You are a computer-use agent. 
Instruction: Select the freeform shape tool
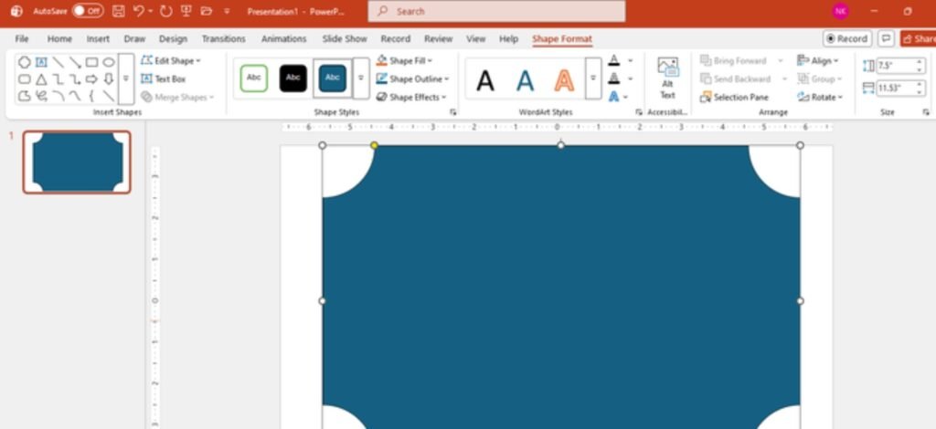point(24,96)
